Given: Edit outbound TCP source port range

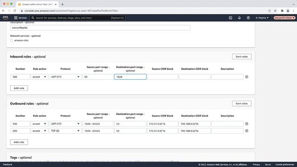Looking at the screenshot, I should [x=98, y=131].
